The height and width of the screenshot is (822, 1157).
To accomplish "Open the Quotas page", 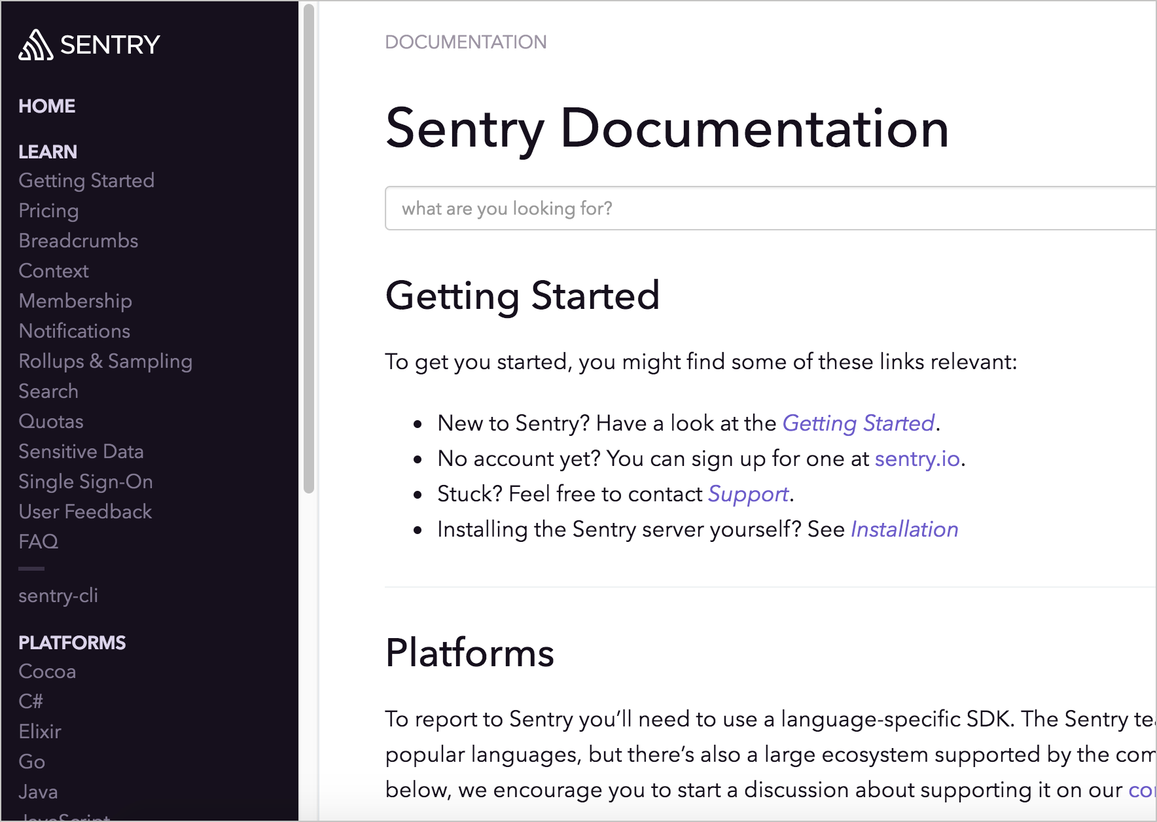I will (x=51, y=421).
